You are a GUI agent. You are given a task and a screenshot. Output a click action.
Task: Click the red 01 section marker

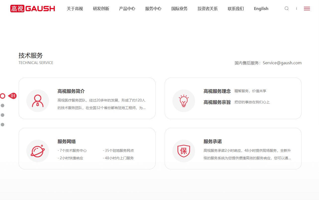(x=13, y=96)
